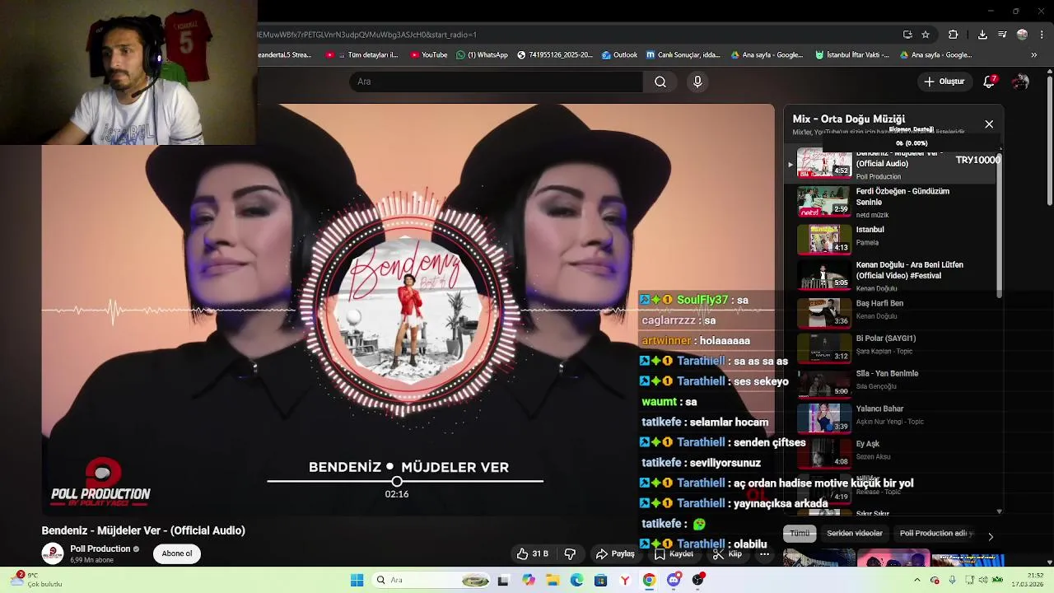
Task: Open Chrome media controls icon
Action: [1002, 35]
